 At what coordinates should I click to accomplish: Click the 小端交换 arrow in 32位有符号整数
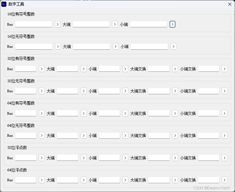click(225, 69)
